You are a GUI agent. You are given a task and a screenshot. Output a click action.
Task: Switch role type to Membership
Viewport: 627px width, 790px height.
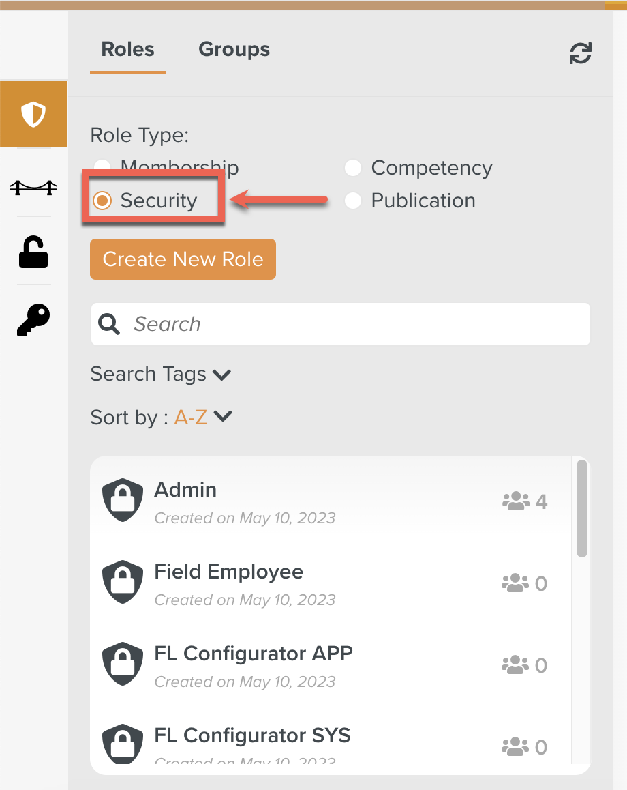click(102, 168)
